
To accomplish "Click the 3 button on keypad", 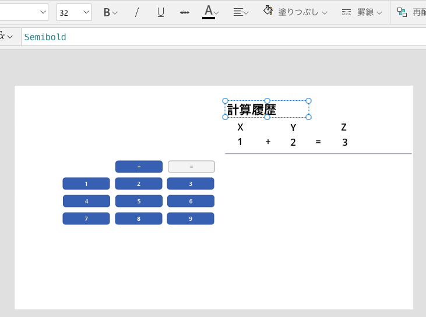I will pyautogui.click(x=191, y=184).
